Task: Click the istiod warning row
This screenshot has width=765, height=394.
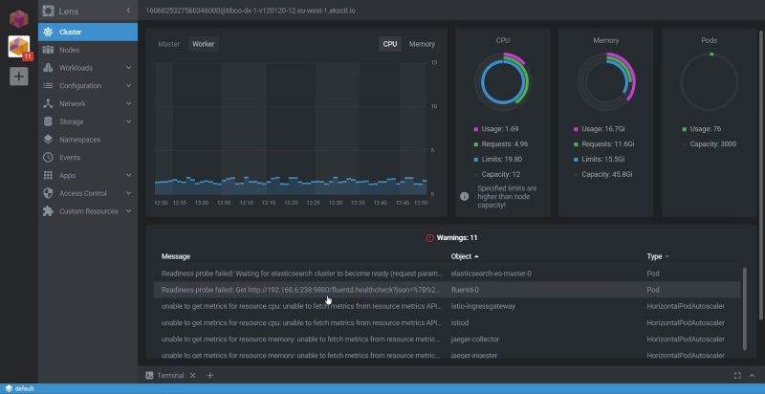Action: [447, 323]
